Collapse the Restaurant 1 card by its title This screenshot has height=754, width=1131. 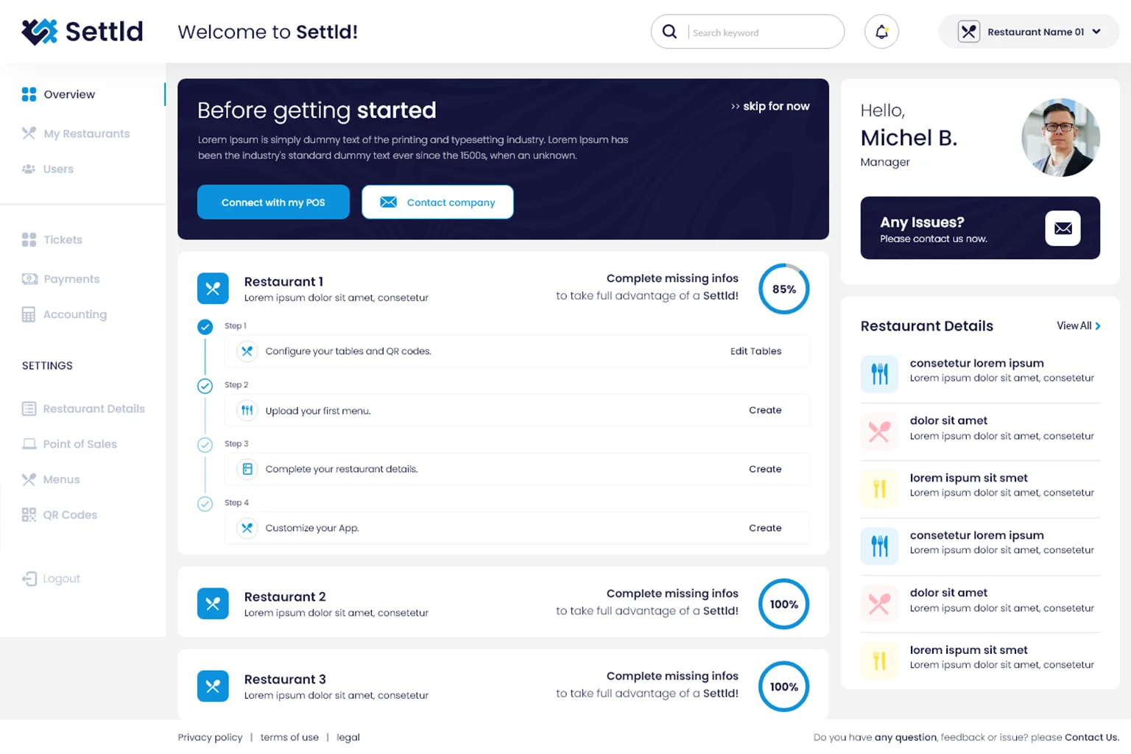click(283, 281)
